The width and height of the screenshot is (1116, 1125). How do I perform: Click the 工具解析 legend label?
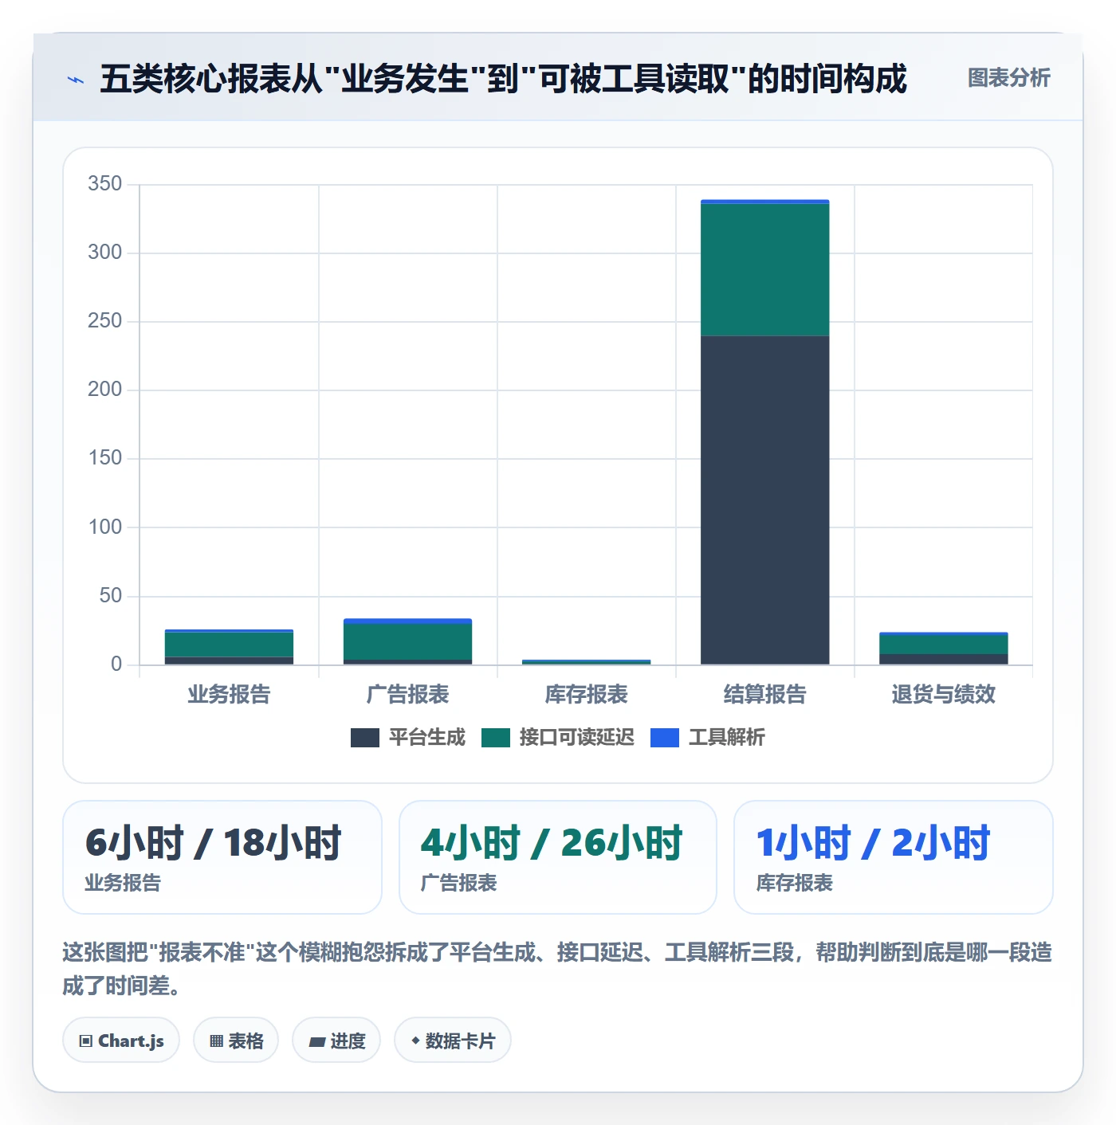tap(726, 738)
